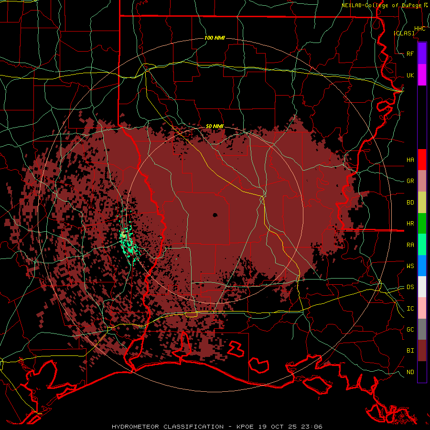The height and width of the screenshot is (430, 430).
Task: Click the light pink IC legend swatch
Action: 422,308
